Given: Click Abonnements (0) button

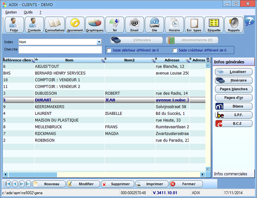Looking at the screenshot, I should [x=192, y=40].
